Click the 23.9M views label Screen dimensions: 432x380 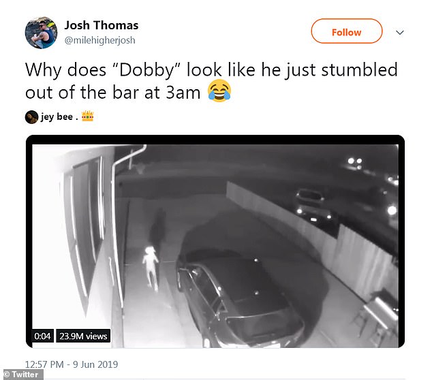[83, 336]
